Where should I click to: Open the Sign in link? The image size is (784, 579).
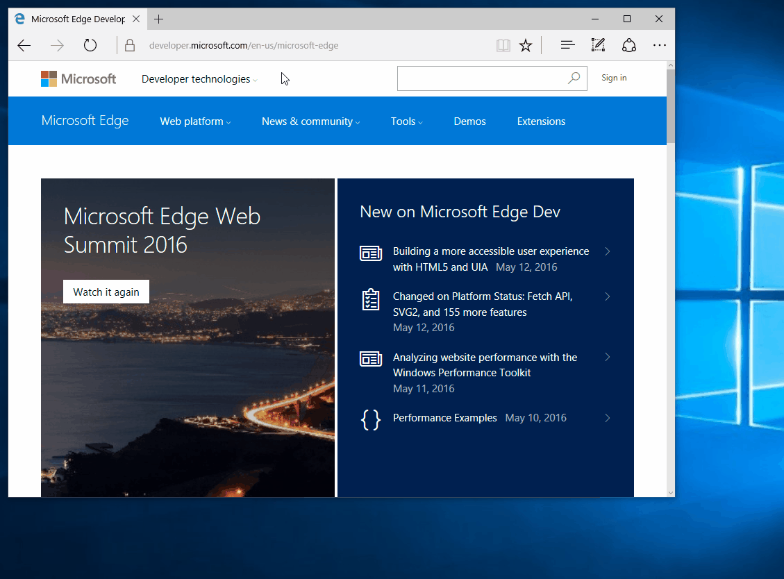(x=614, y=78)
